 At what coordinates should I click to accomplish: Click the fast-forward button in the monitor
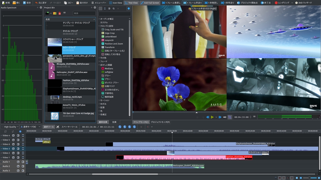coord(220,117)
